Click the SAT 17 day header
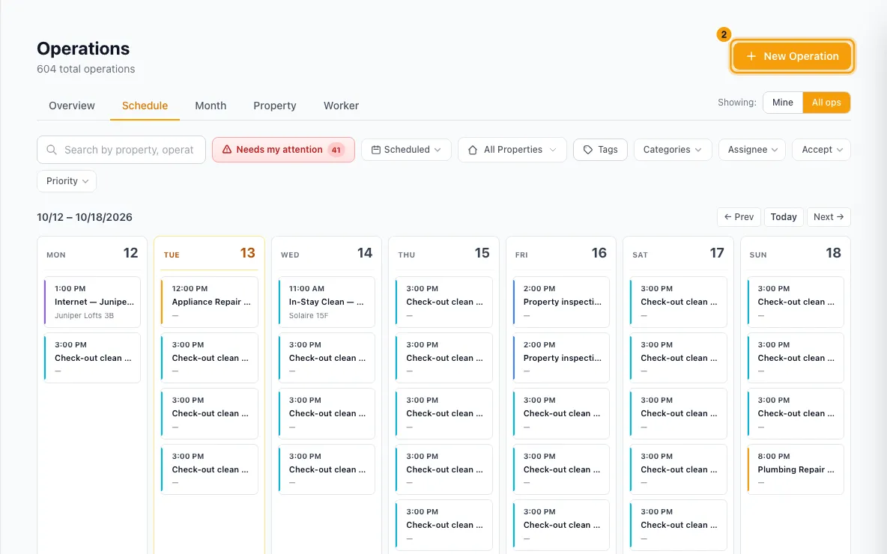Screen dimensions: 887x554 tap(678, 253)
